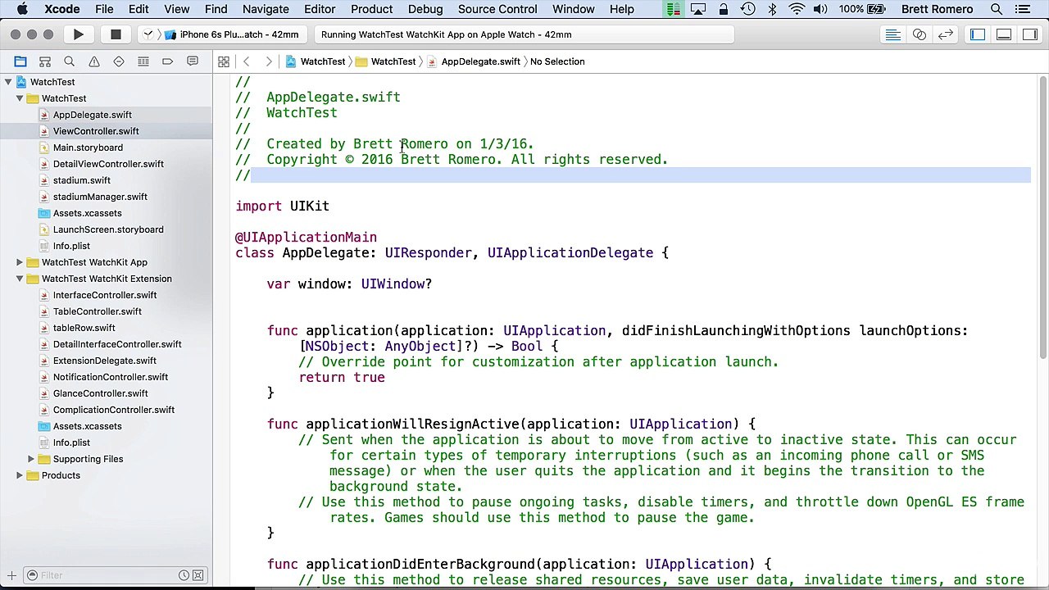Open the Product menu
The width and height of the screenshot is (1049, 590).
click(x=372, y=9)
